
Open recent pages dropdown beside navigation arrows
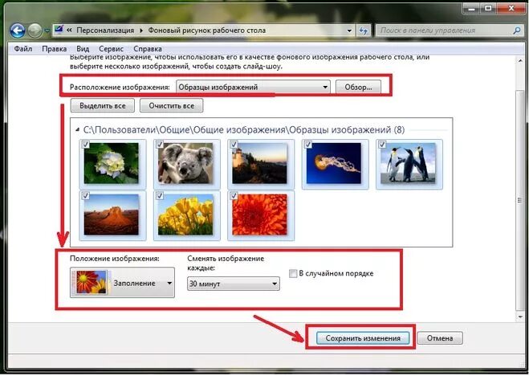click(47, 31)
